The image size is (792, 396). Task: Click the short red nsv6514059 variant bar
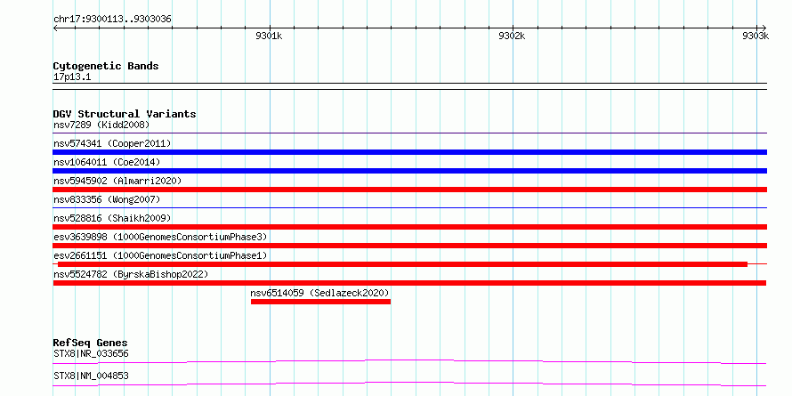(x=320, y=302)
